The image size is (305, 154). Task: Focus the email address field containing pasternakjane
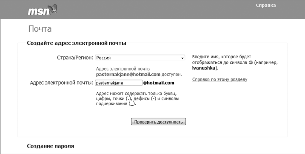click(119, 83)
